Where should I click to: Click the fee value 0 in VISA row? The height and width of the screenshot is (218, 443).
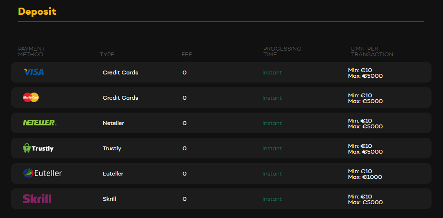[x=184, y=73]
